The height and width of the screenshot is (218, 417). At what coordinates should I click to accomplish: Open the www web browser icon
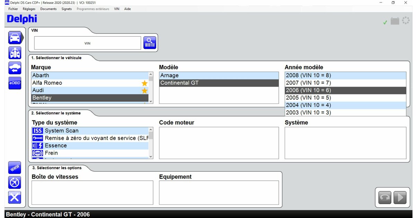pyautogui.click(x=15, y=167)
